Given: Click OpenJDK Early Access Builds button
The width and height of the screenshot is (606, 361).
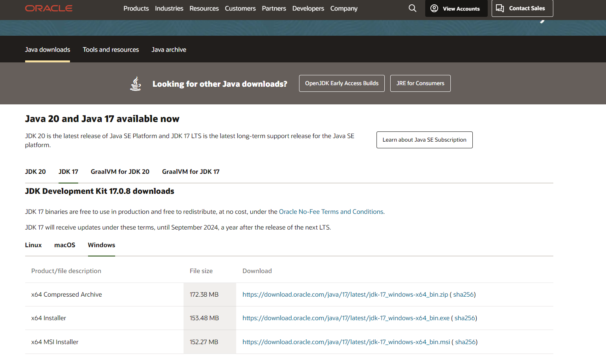Looking at the screenshot, I should tap(342, 83).
